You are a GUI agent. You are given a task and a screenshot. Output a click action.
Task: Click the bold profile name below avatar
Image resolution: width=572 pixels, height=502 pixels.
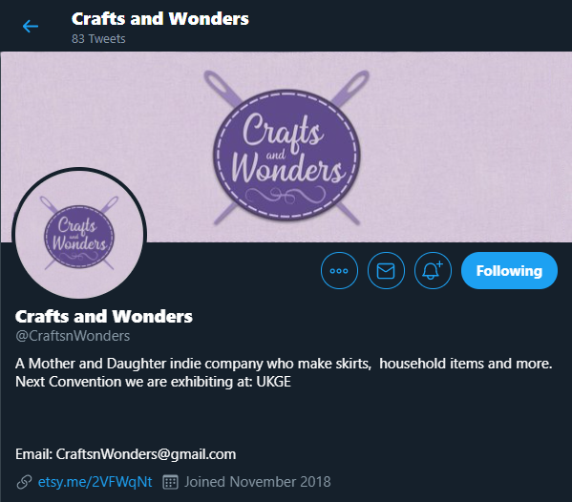[104, 317]
